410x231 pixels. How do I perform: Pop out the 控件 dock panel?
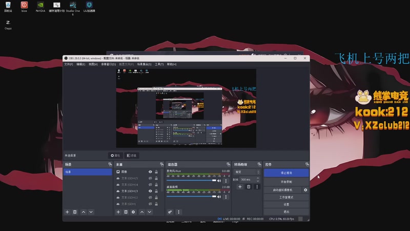[x=307, y=164]
